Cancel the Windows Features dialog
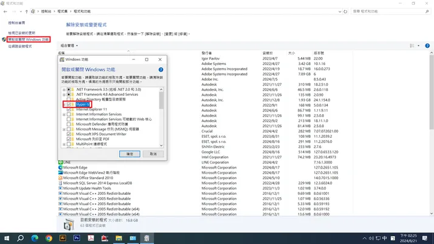Screen dimensions: 434x244 (x=153, y=154)
